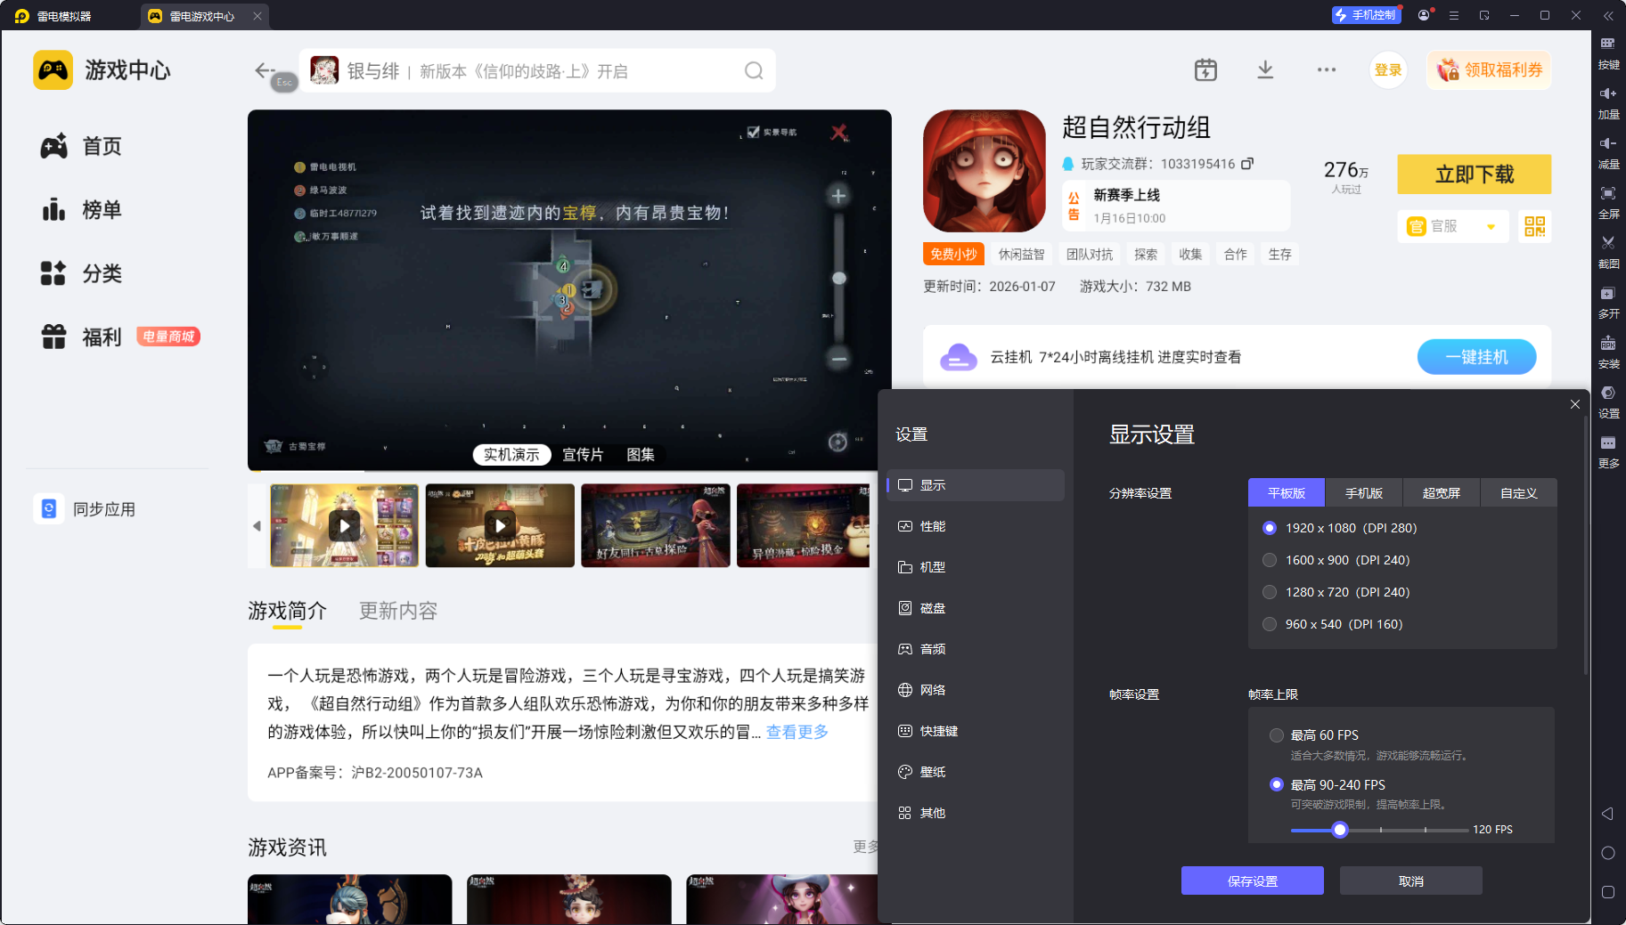Open the user account icon in title bar

1424,15
